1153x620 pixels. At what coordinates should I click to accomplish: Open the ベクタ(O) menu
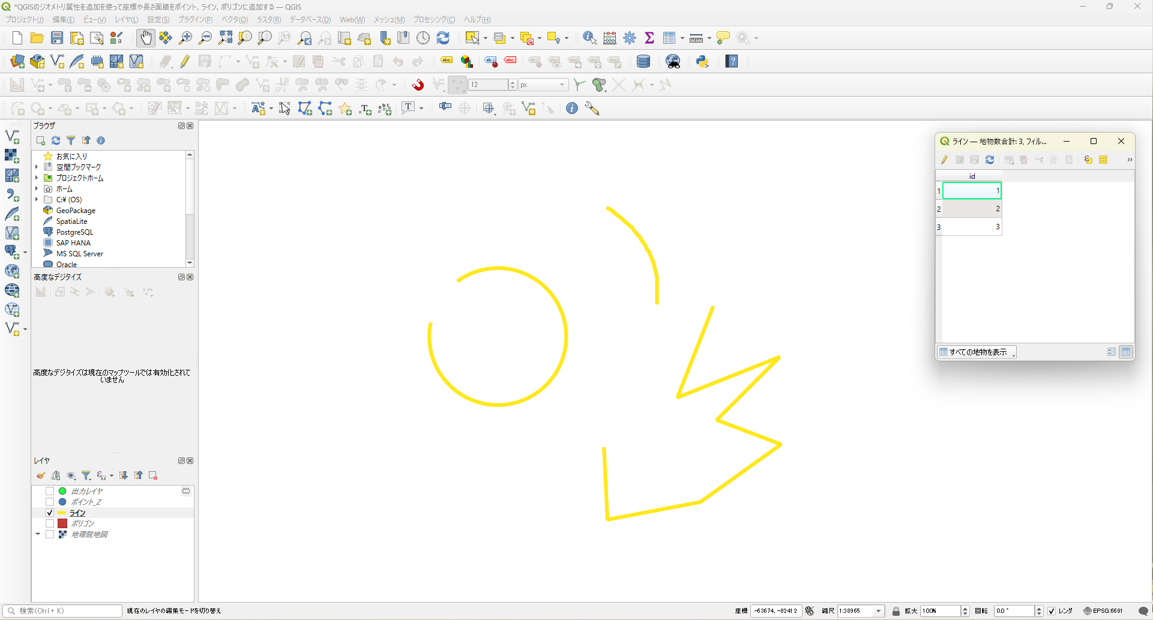click(234, 20)
